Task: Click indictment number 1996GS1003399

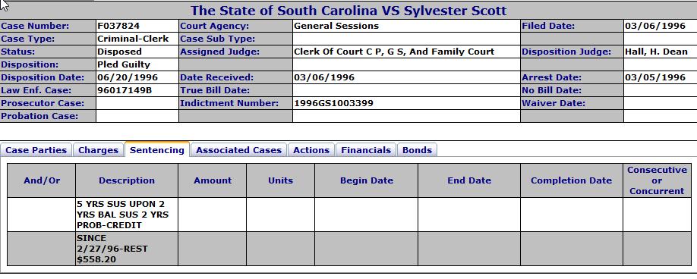Action: (x=333, y=103)
